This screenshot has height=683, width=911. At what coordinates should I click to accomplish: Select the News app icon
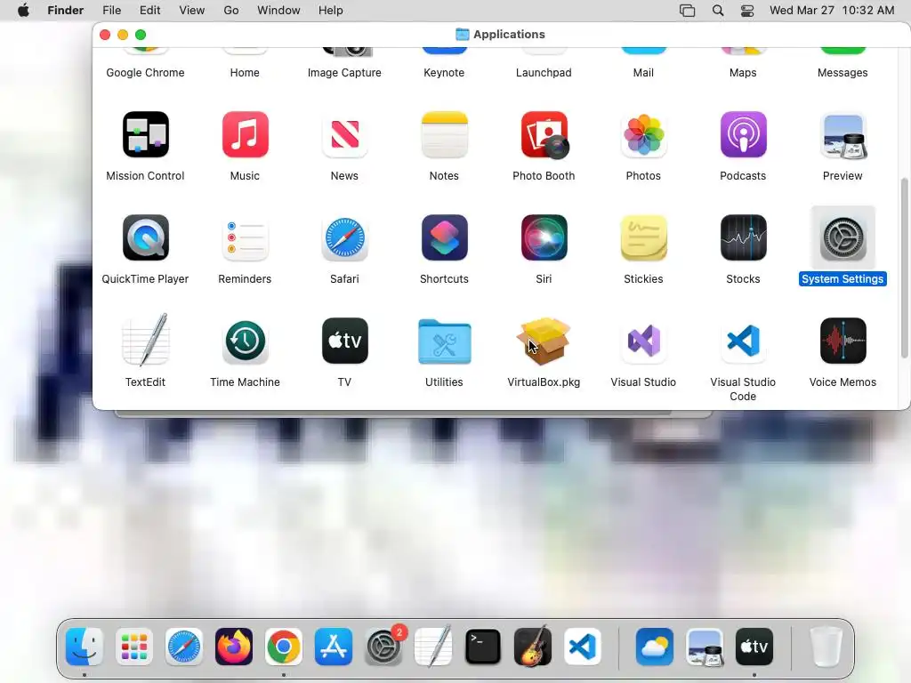tap(344, 135)
